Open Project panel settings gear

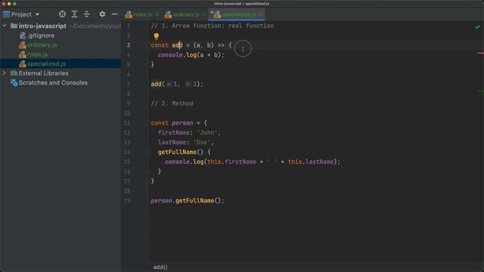pos(102,14)
